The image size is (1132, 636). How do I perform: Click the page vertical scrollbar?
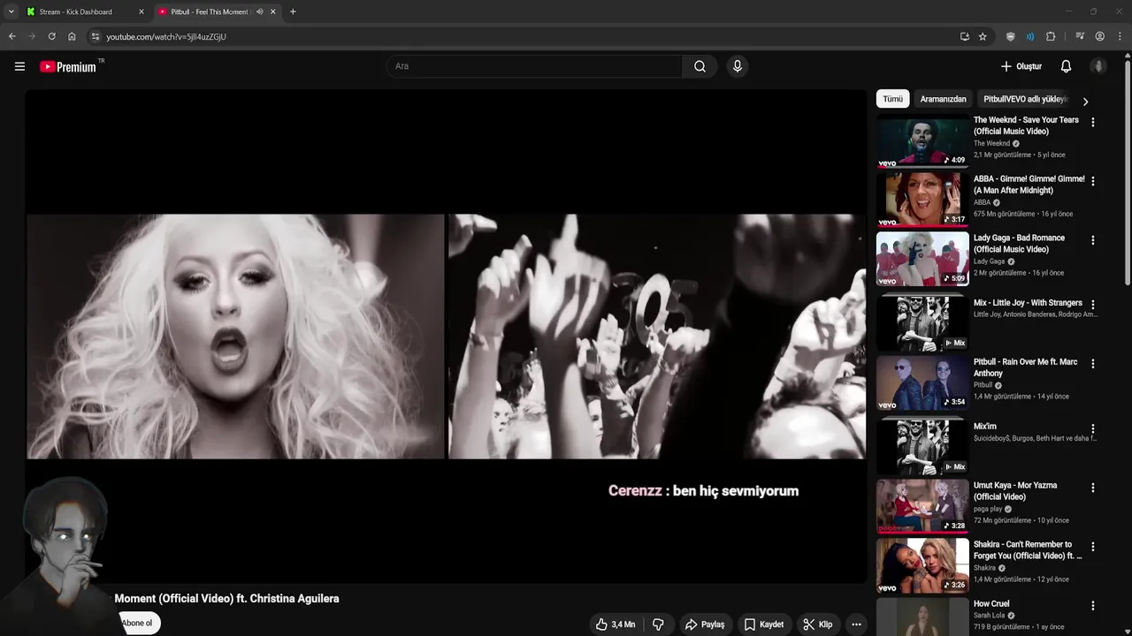coord(1127,171)
